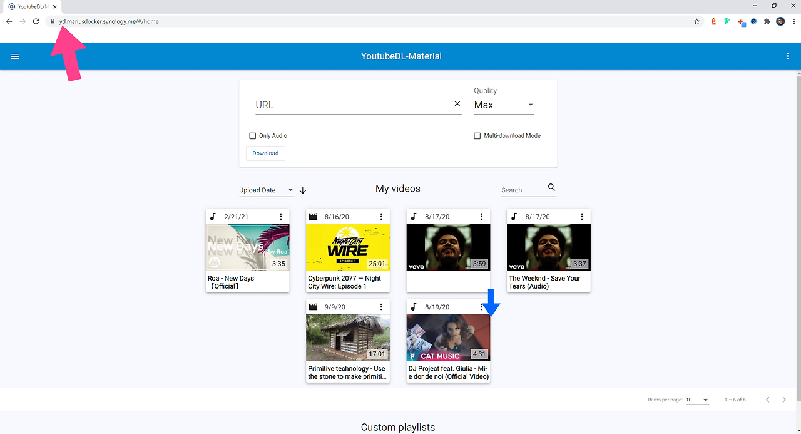The image size is (801, 434).
Task: Open the Cat Music DJ Project thumbnail
Action: pyautogui.click(x=448, y=338)
